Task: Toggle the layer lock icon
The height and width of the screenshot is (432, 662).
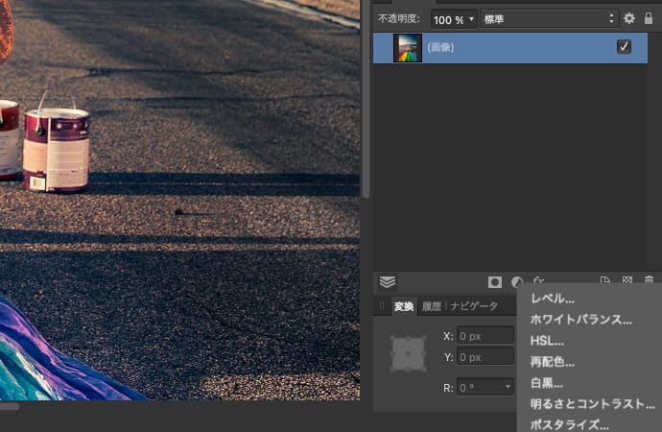Action: 649,18
